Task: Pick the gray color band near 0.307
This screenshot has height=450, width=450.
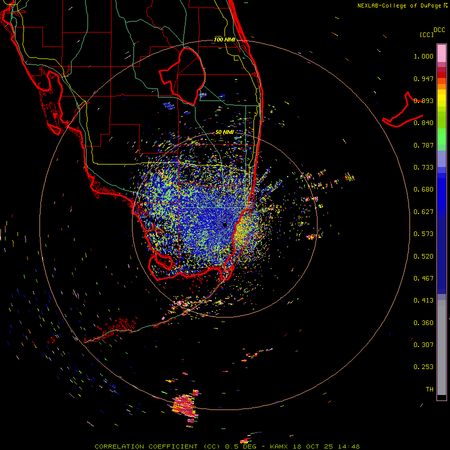Action: click(441, 347)
